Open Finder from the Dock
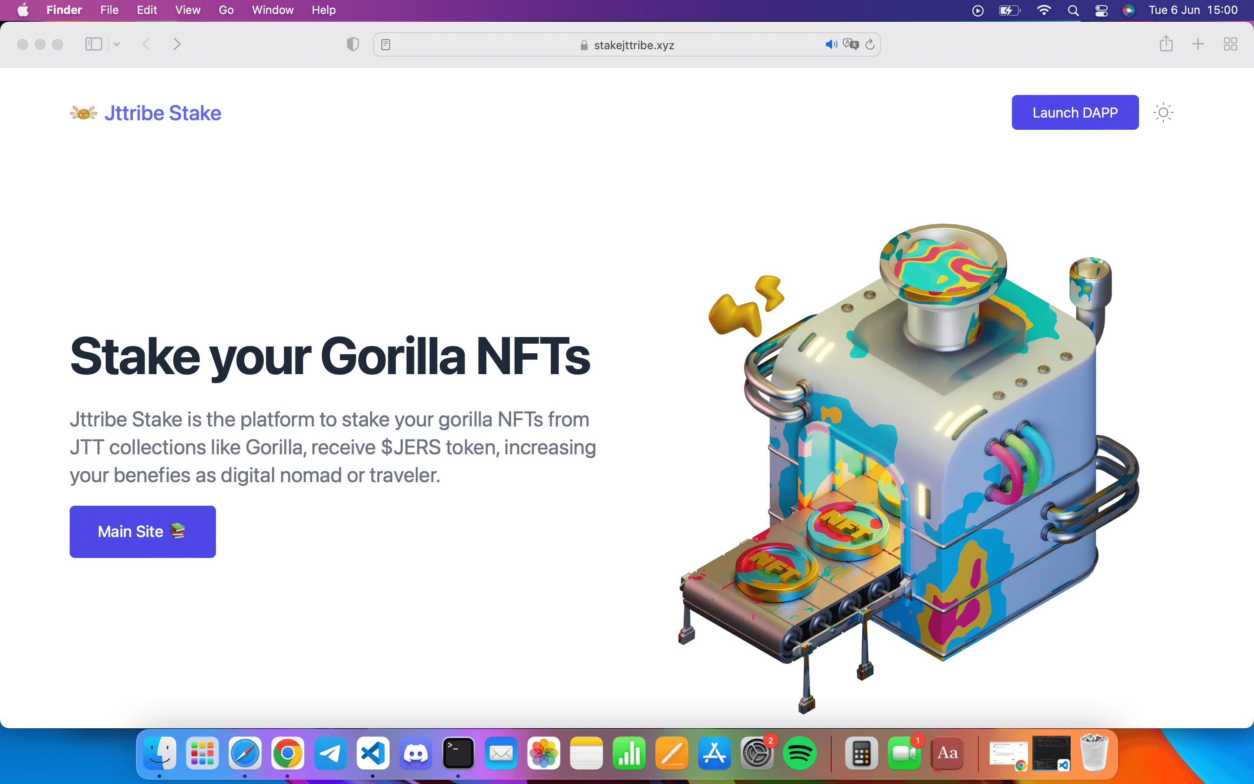 tap(160, 753)
